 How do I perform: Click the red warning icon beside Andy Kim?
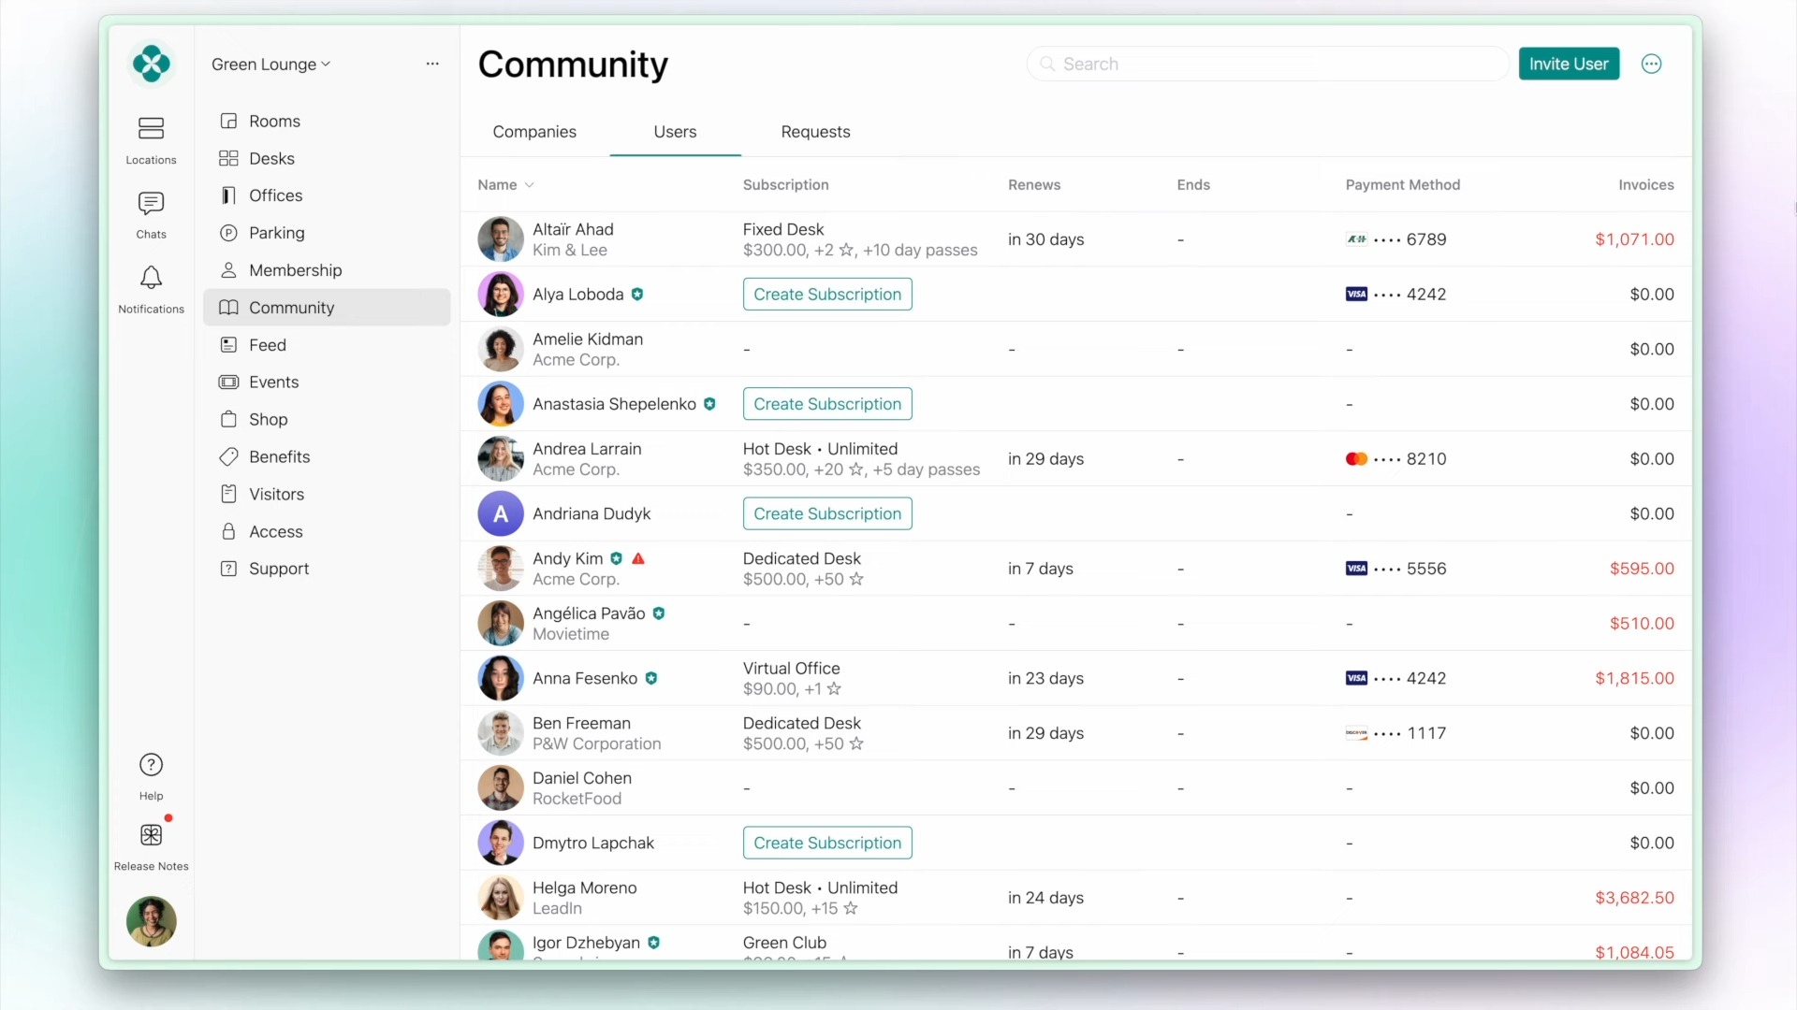click(638, 558)
